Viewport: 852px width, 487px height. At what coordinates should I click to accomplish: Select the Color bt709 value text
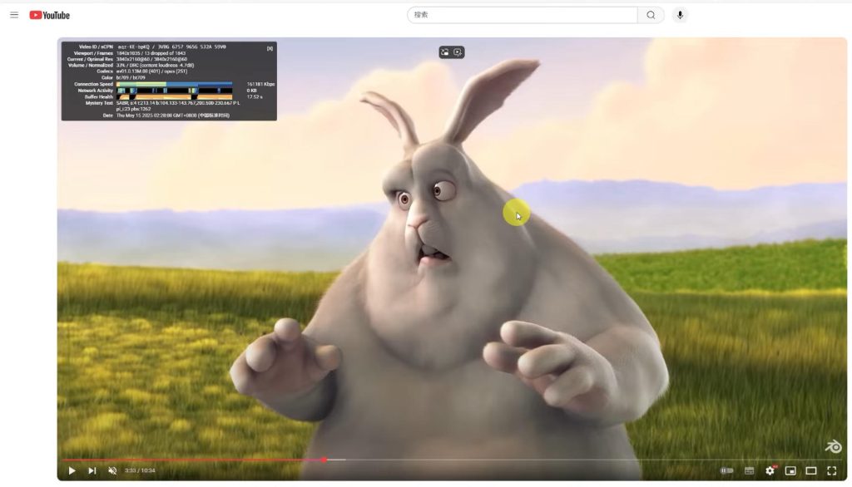click(131, 77)
